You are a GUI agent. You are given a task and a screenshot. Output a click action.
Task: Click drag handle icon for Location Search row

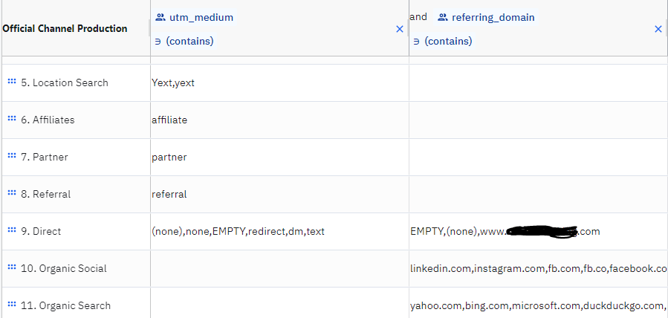(x=11, y=82)
